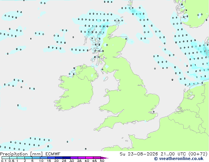Pick the lightest 0.1 mm legend swatch
Viewport: 209px width, 162px height.
(6, 158)
